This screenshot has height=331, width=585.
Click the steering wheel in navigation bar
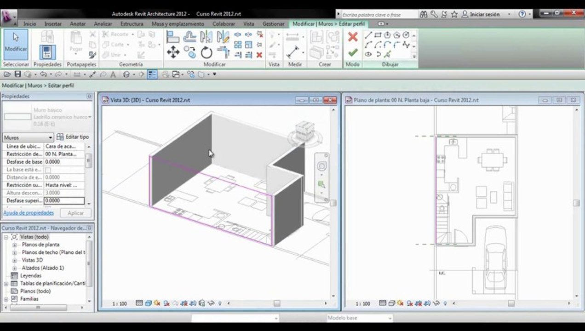(321, 166)
